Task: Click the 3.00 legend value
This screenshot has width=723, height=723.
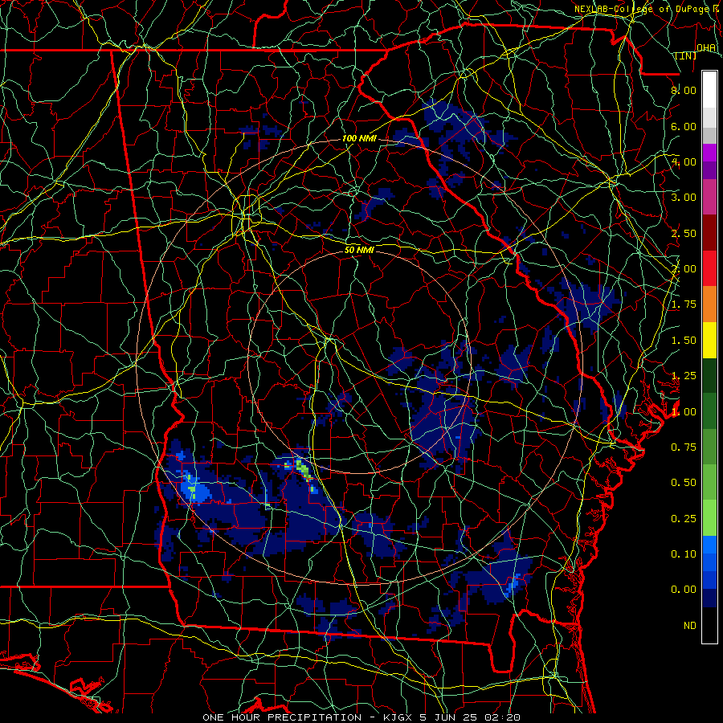Action: point(684,198)
